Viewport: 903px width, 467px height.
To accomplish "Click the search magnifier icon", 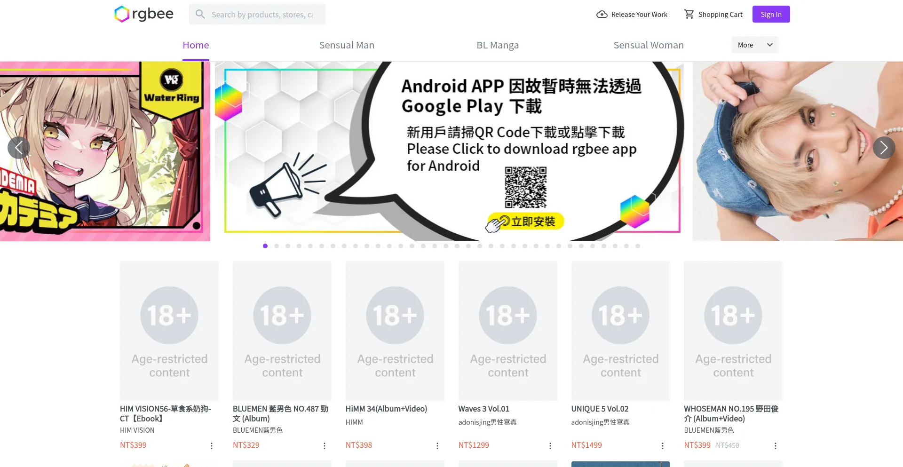I will click(x=200, y=14).
